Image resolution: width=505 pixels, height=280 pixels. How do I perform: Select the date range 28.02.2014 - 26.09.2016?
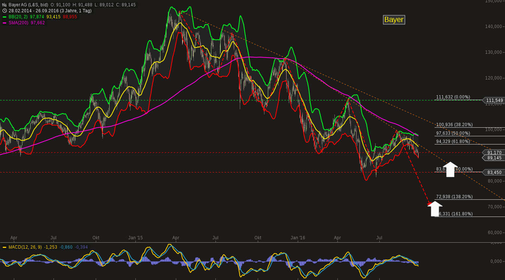(34, 11)
